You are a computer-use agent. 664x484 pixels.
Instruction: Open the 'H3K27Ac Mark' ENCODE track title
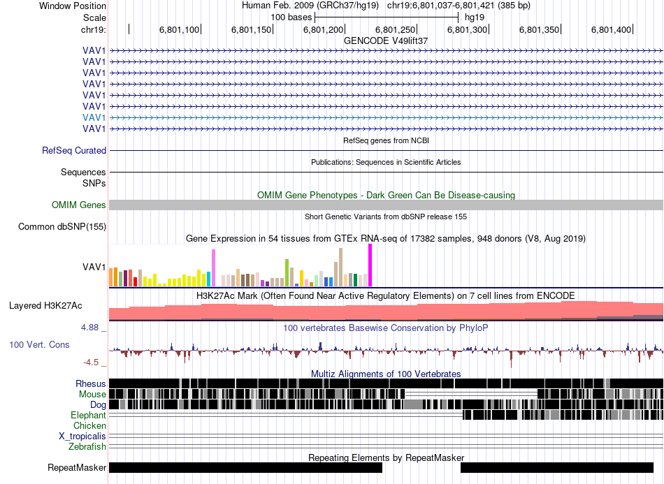386,295
